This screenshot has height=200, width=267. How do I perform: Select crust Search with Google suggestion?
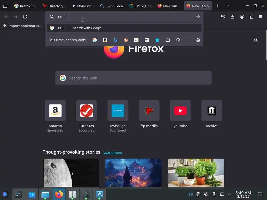[x=124, y=28]
